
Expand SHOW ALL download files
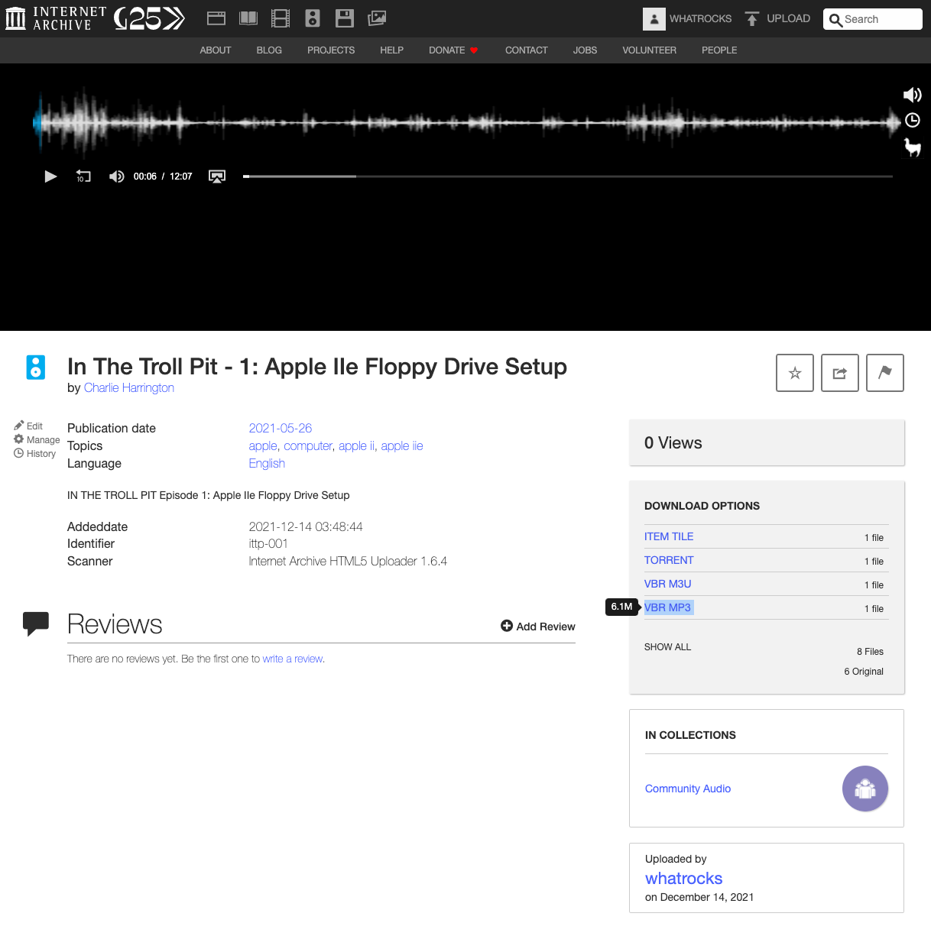click(x=667, y=647)
